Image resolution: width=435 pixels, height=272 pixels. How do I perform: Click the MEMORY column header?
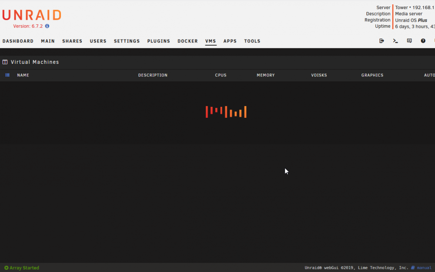266,75
